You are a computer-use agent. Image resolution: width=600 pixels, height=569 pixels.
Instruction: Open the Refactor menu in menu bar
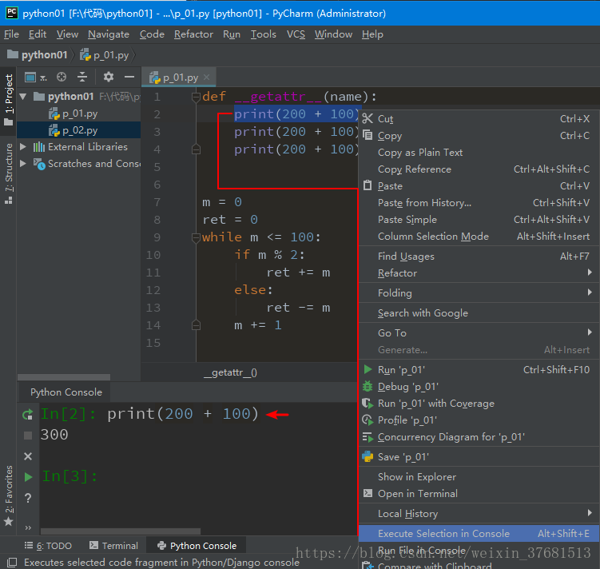193,34
